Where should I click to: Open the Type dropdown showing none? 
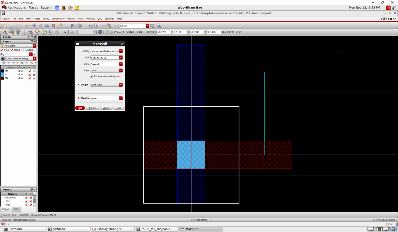pyautogui.click(x=121, y=70)
